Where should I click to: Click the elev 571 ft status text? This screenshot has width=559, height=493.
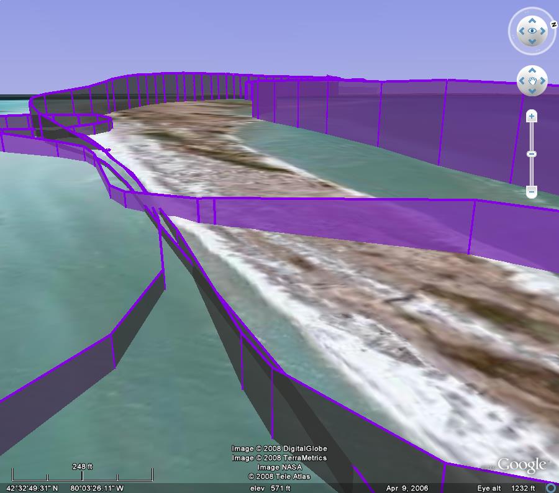270,488
